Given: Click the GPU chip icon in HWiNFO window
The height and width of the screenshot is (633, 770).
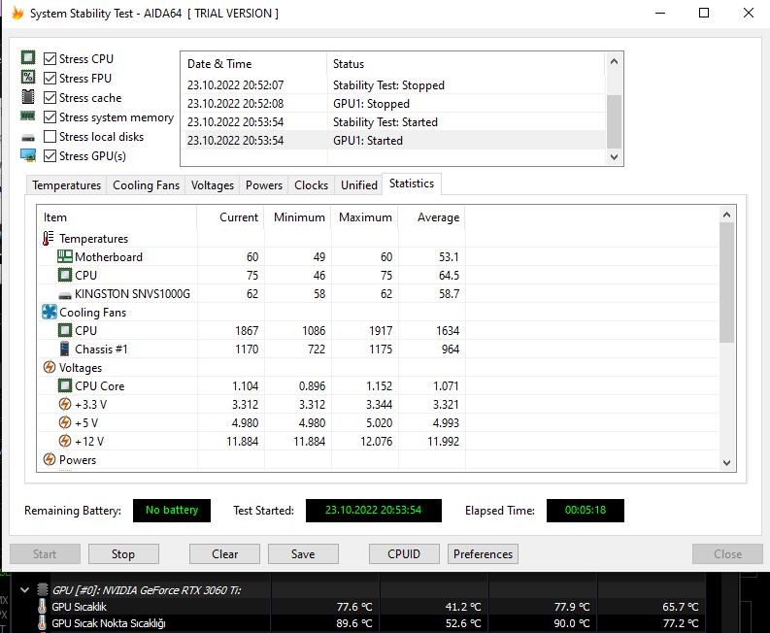Looking at the screenshot, I should coord(43,589).
